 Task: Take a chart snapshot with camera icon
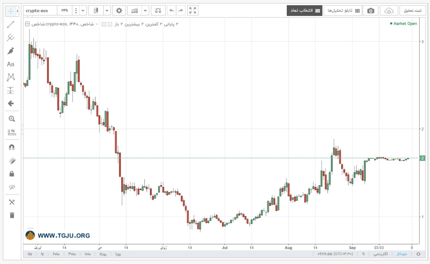[x=371, y=11]
